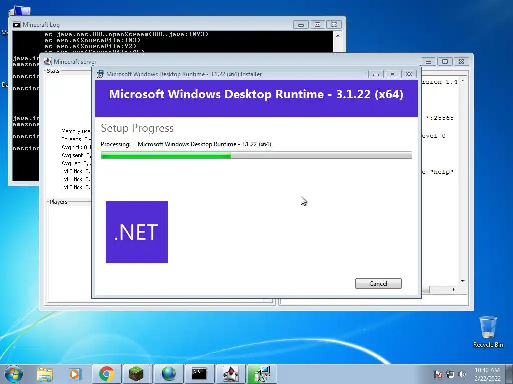Click the "Stats" panel label
The image size is (513, 384).
(53, 71)
